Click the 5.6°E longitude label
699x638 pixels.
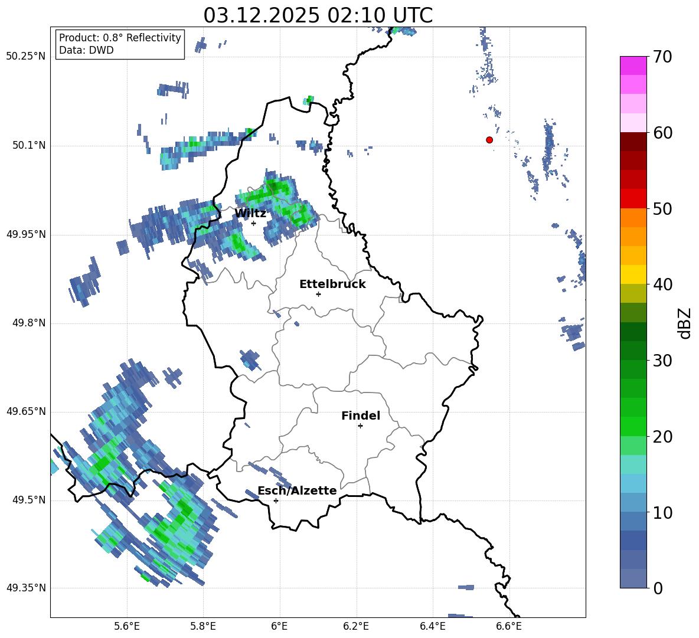[127, 626]
